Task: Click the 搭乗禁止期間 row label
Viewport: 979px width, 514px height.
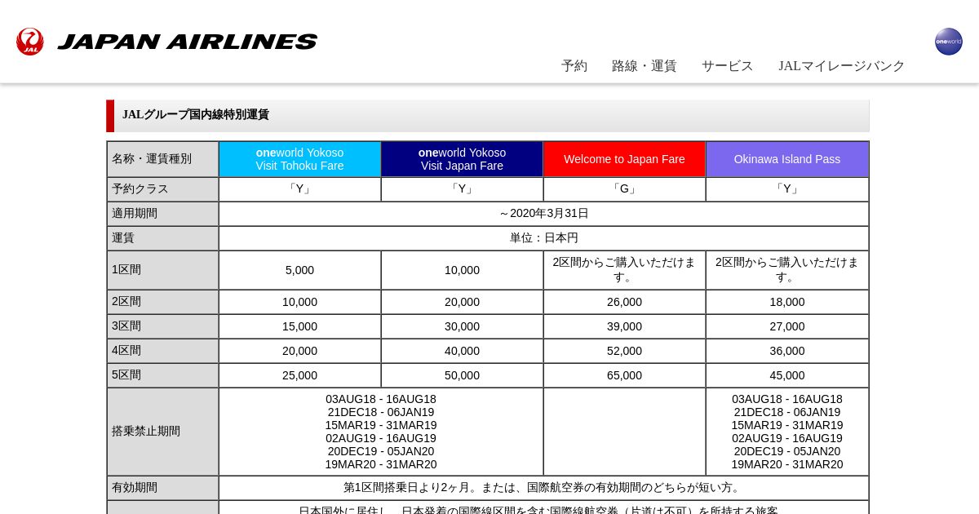Action: coord(162,432)
